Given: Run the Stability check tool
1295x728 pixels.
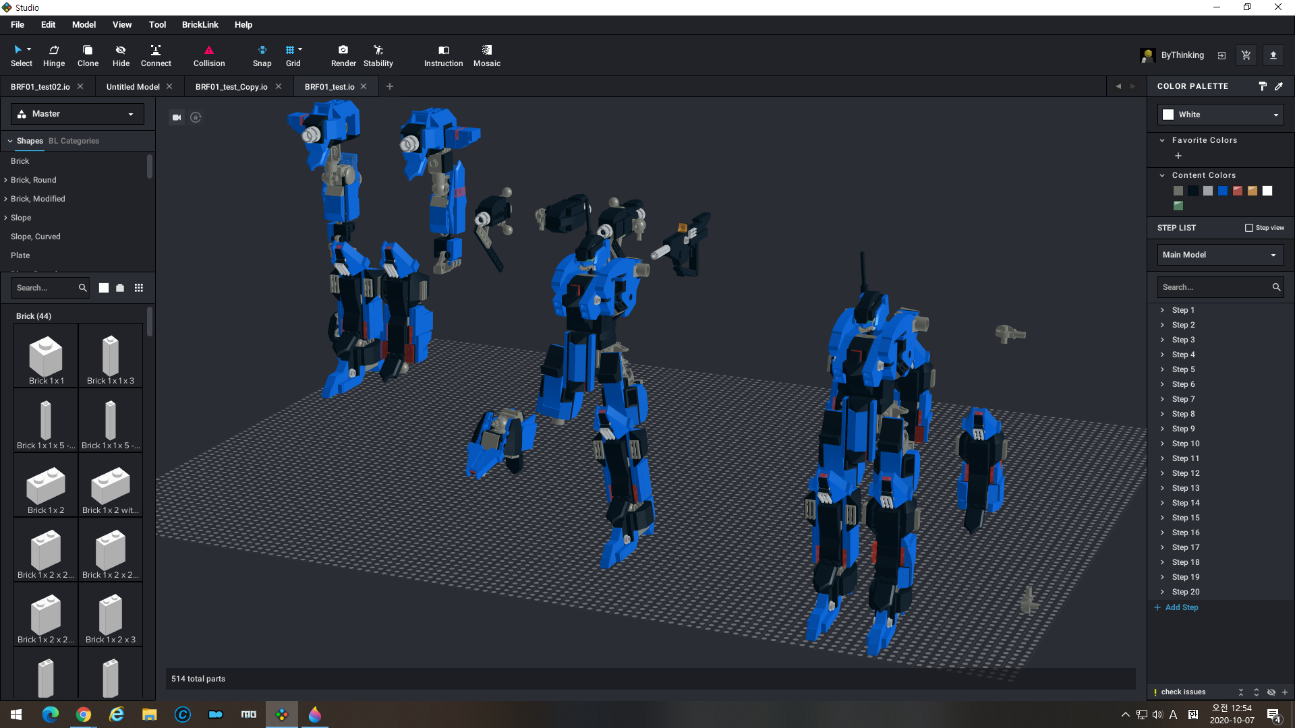Looking at the screenshot, I should coord(378,55).
